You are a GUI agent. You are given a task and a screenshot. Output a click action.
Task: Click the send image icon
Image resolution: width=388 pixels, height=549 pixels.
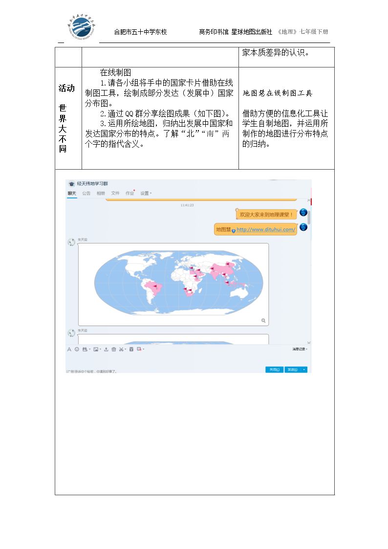pos(95,350)
